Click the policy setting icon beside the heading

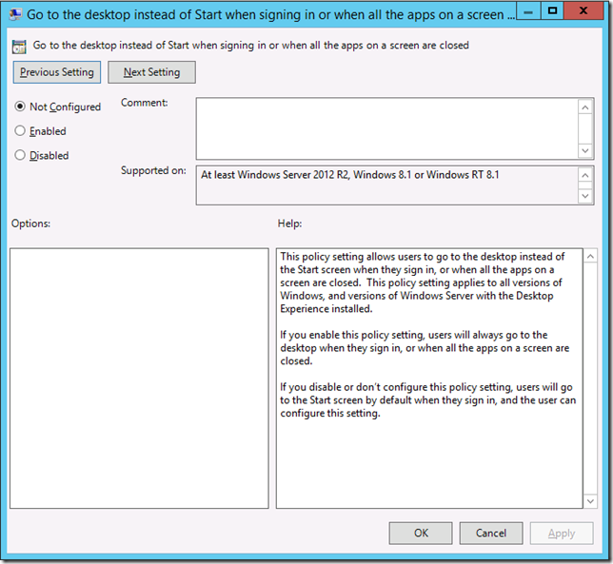(x=19, y=47)
